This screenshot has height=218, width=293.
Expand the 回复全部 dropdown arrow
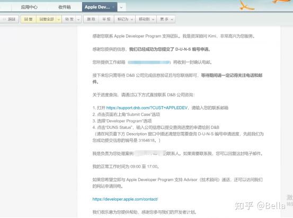coord(59,19)
